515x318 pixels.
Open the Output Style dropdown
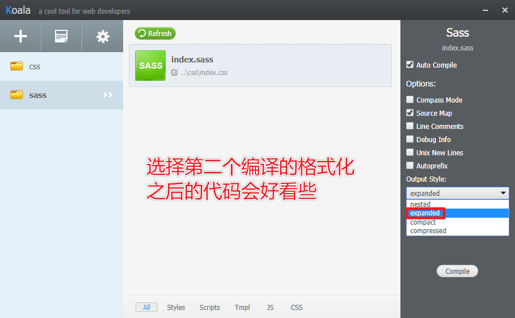pyautogui.click(x=458, y=193)
